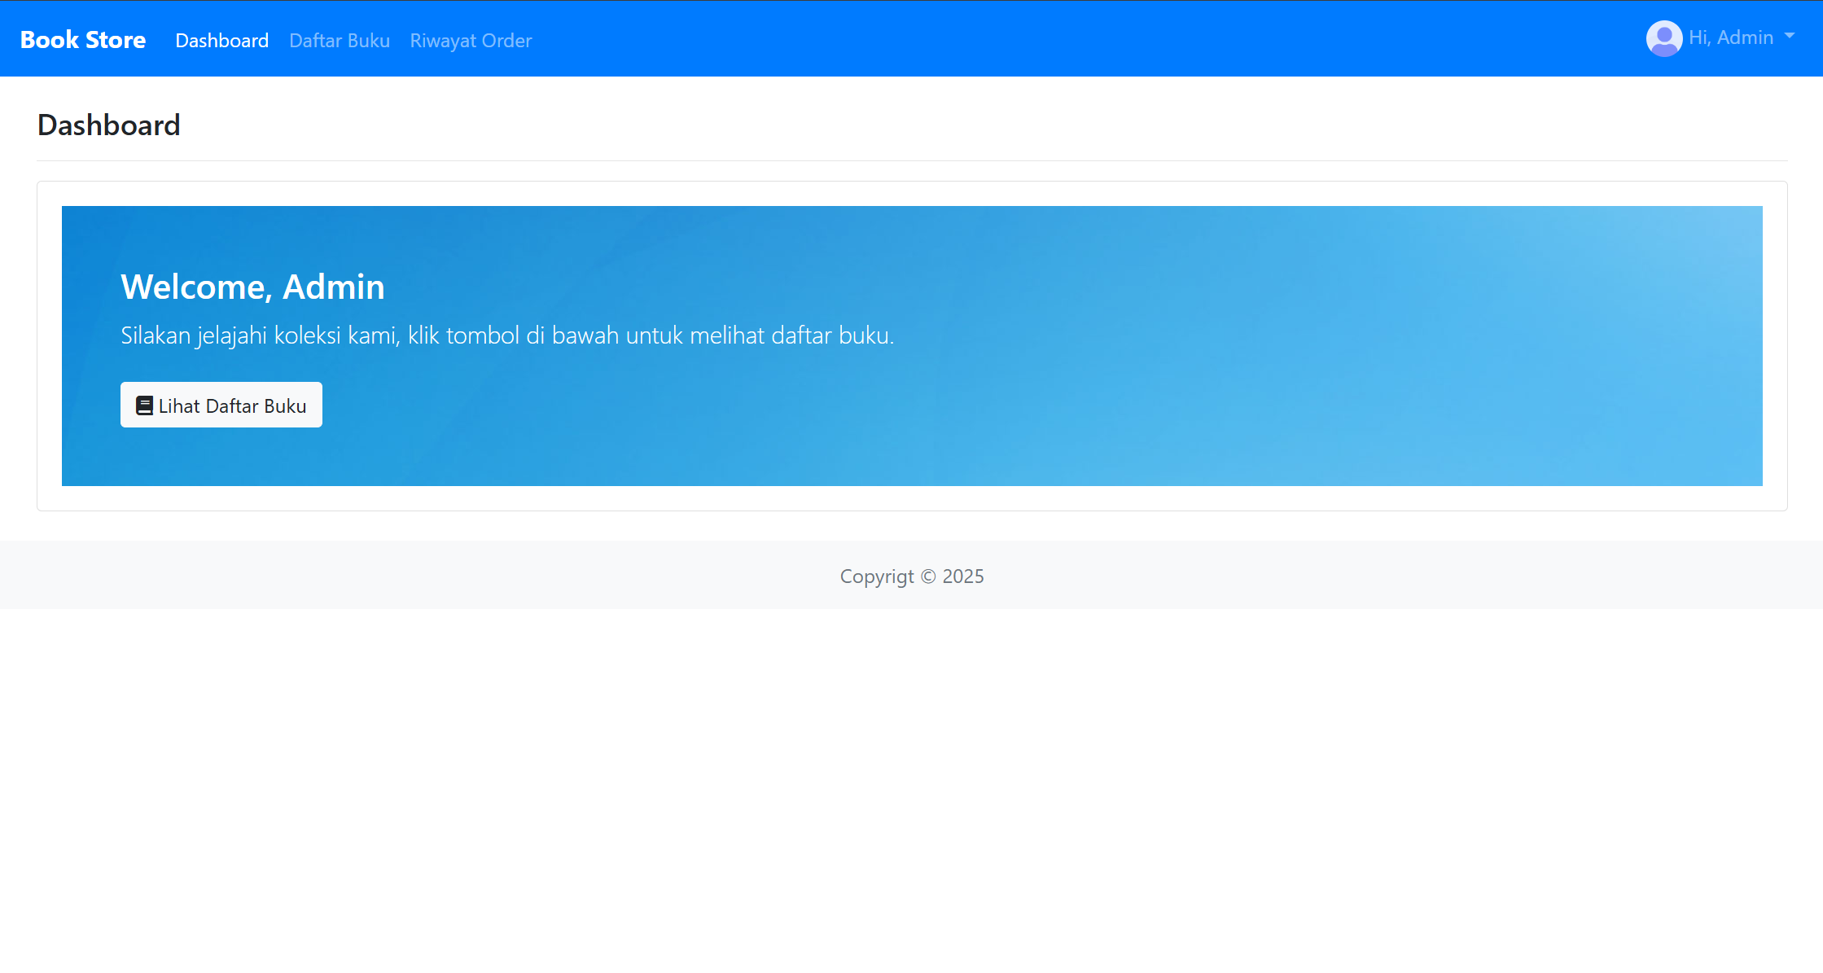
Task: Open the Riwayat Order section
Action: [x=471, y=40]
